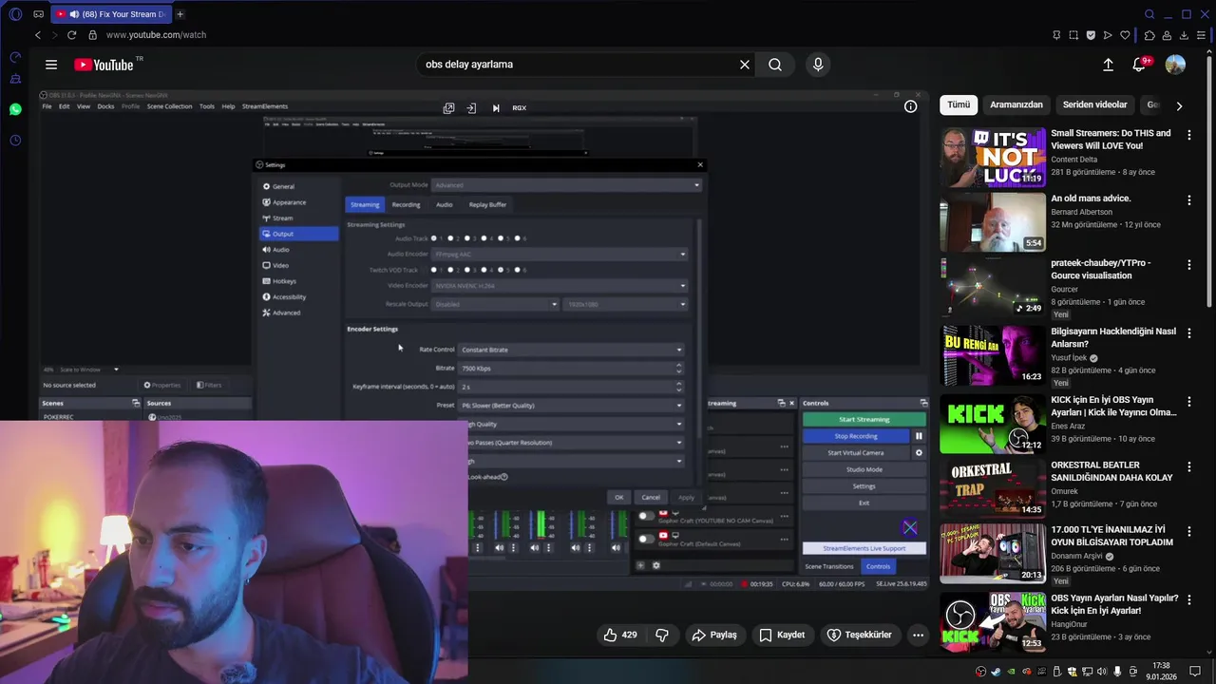1216x684 pixels.
Task: Take a snapshot with the Opera capture icon
Action: 1073,35
